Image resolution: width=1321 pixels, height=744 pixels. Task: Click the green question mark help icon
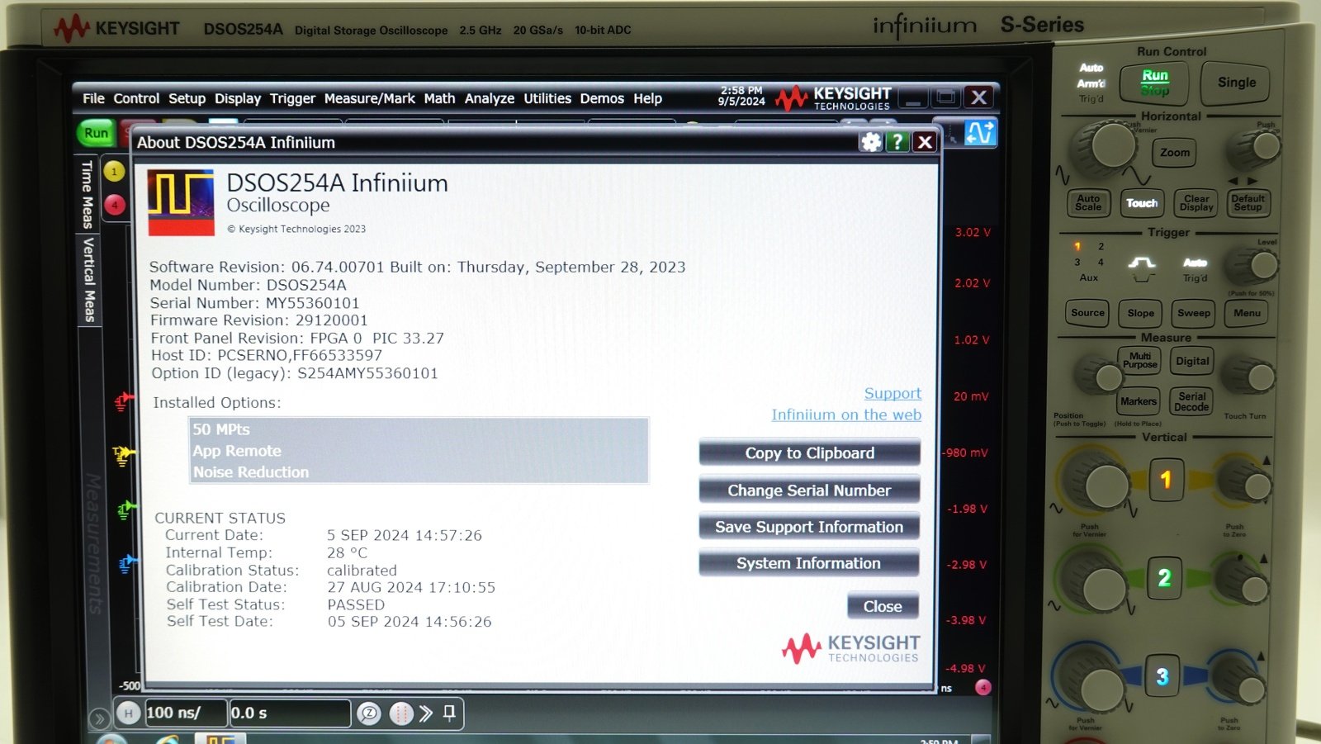pyautogui.click(x=897, y=142)
